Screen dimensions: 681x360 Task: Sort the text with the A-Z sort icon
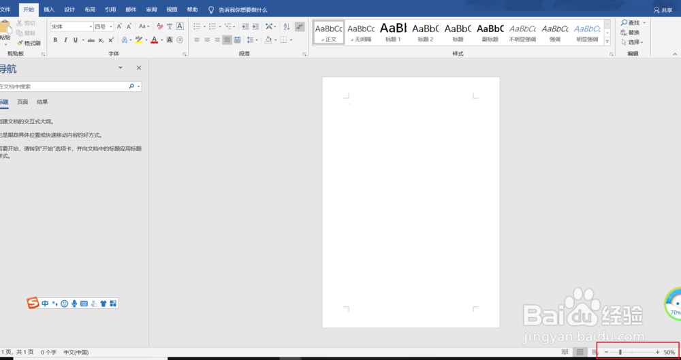click(287, 27)
